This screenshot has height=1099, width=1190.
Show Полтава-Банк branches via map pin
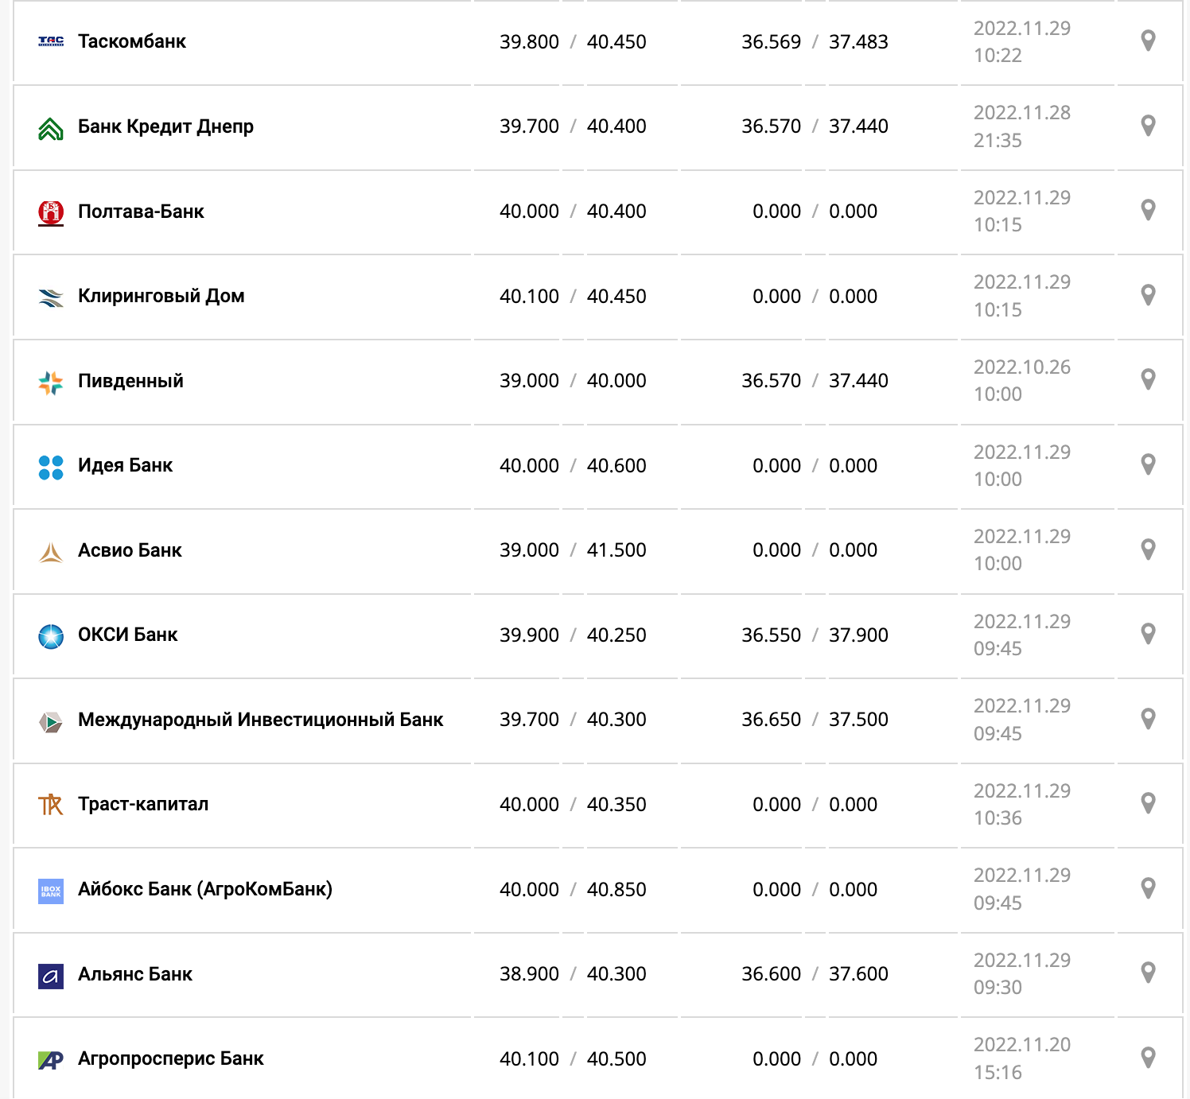(x=1148, y=210)
